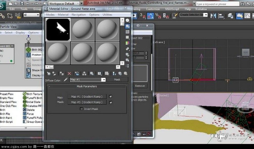254x149 pixels.
Task: Pick material with the eyedropper icon
Action: pos(66,80)
